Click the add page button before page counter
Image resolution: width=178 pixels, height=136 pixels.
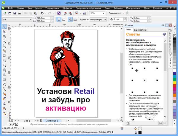[x=12, y=121]
